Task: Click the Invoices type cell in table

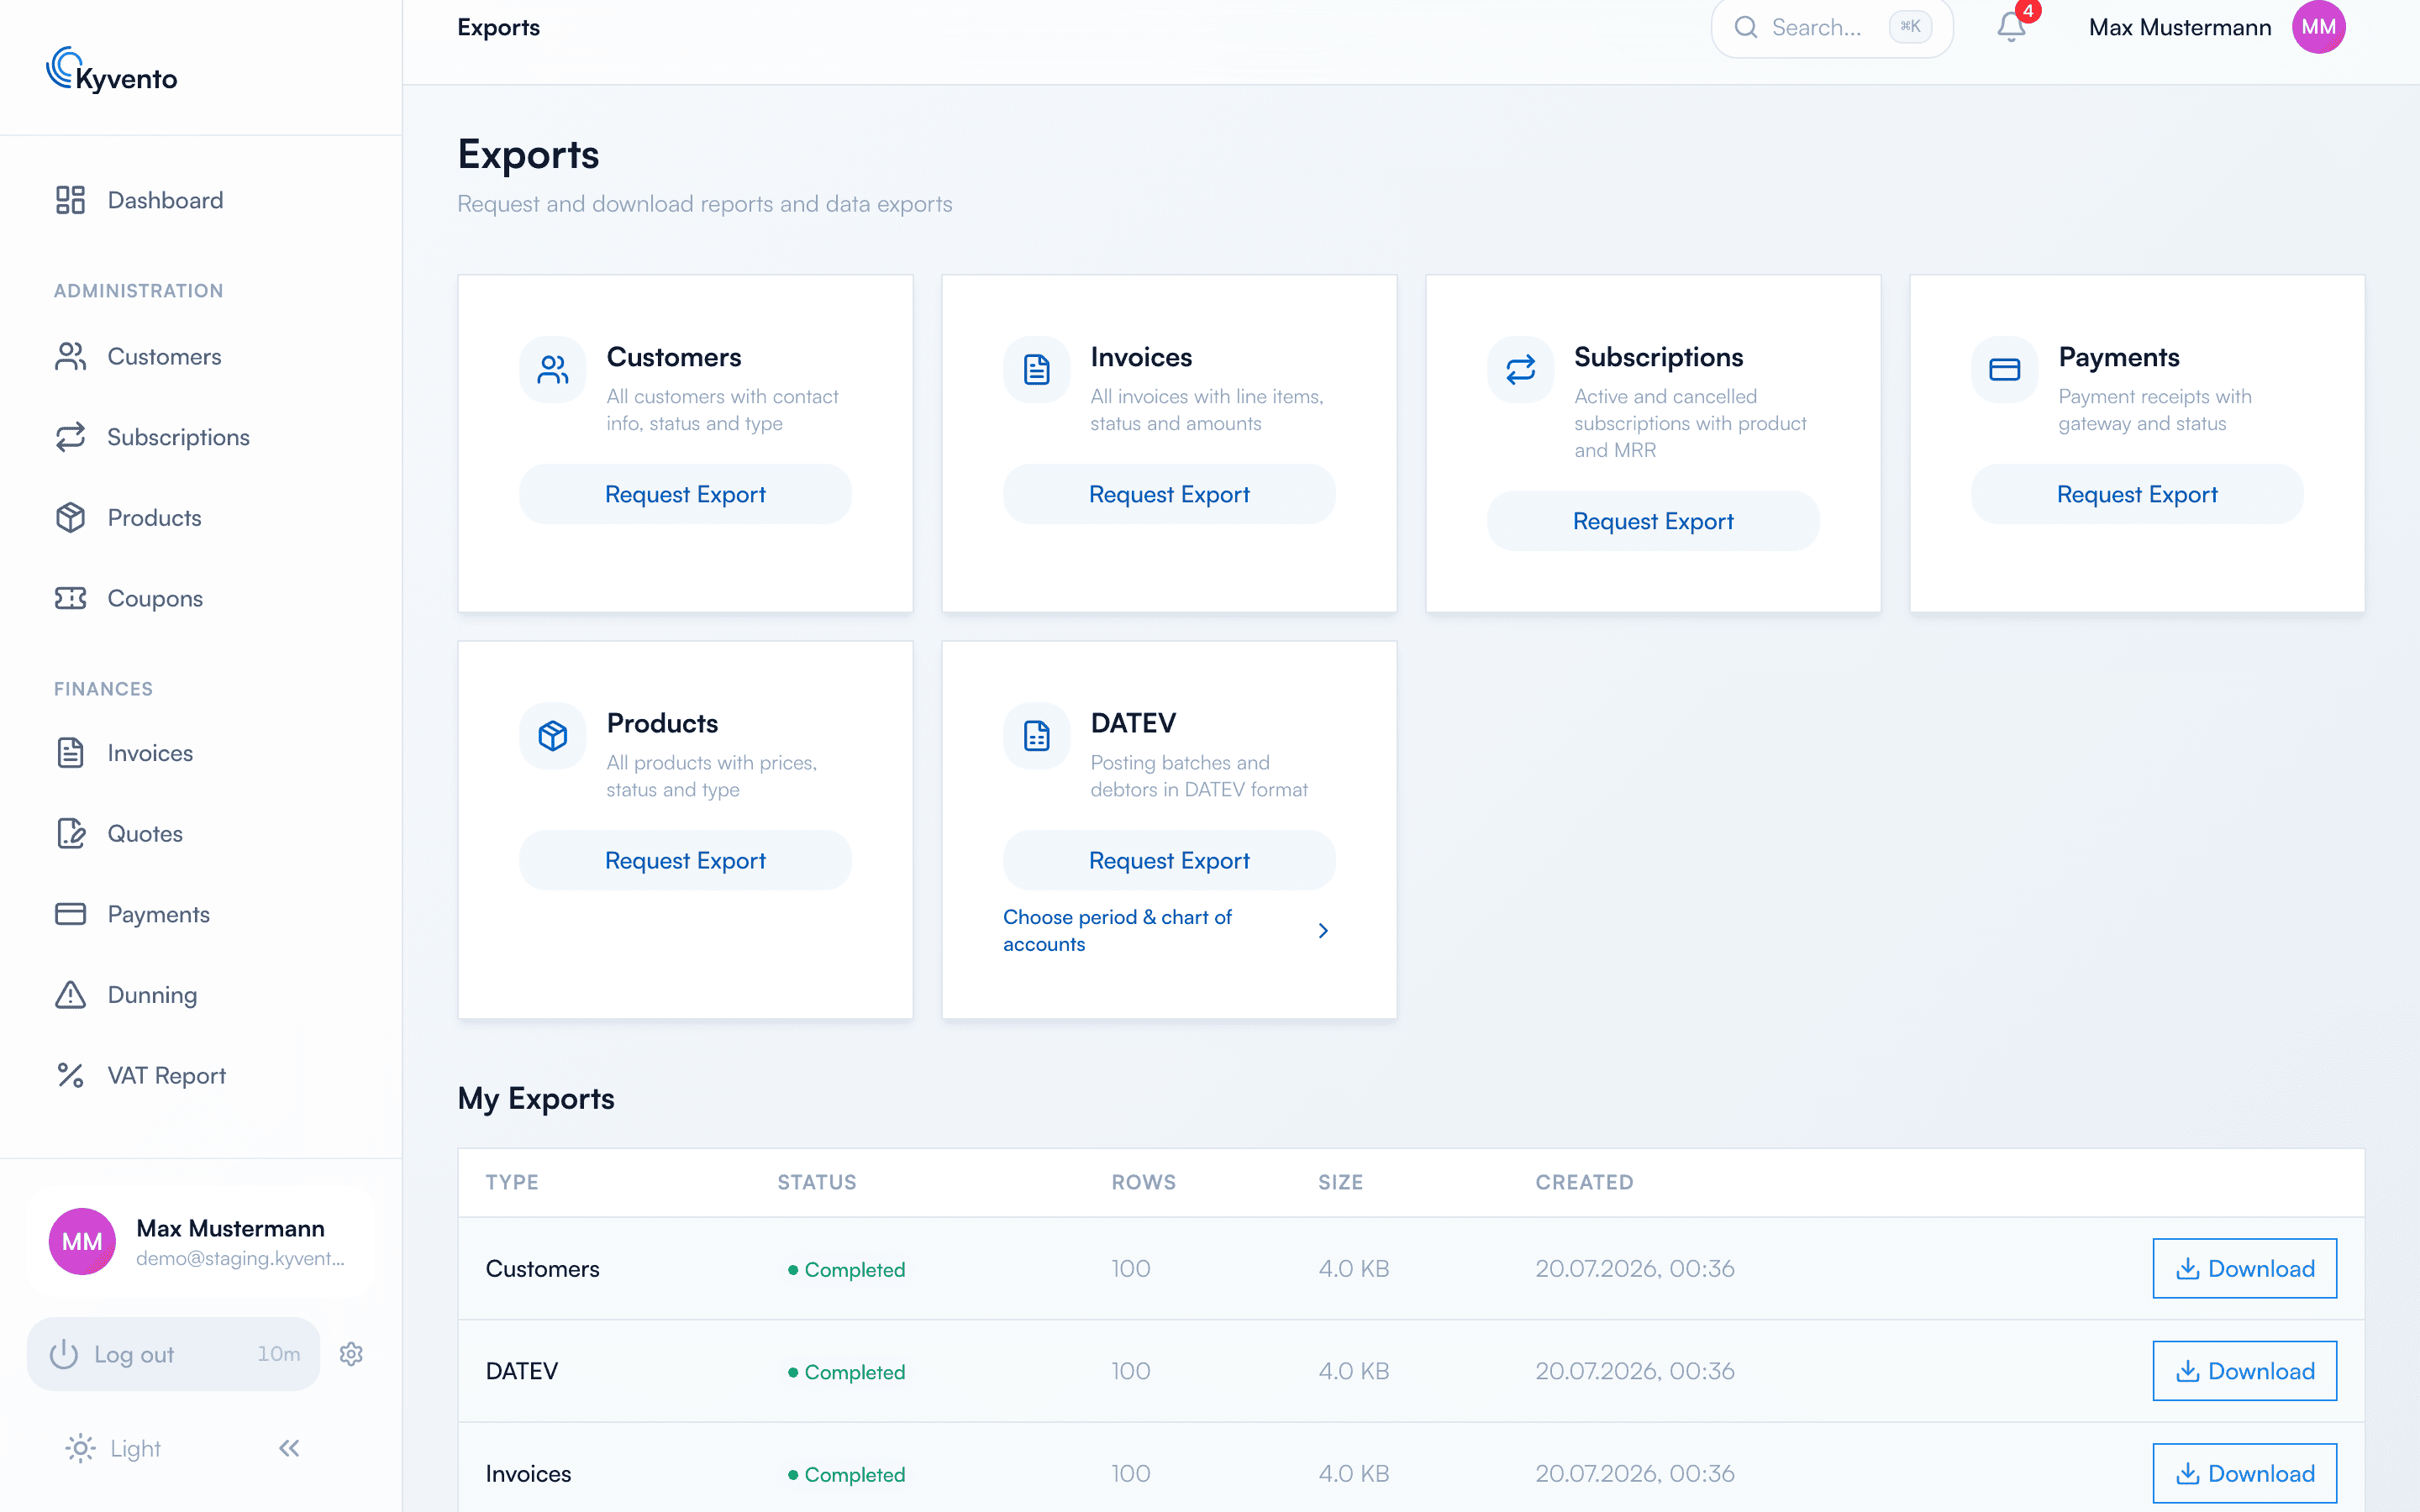Action: (x=528, y=1473)
